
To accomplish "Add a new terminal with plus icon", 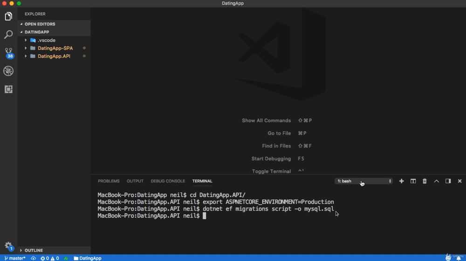I will click(x=401, y=181).
